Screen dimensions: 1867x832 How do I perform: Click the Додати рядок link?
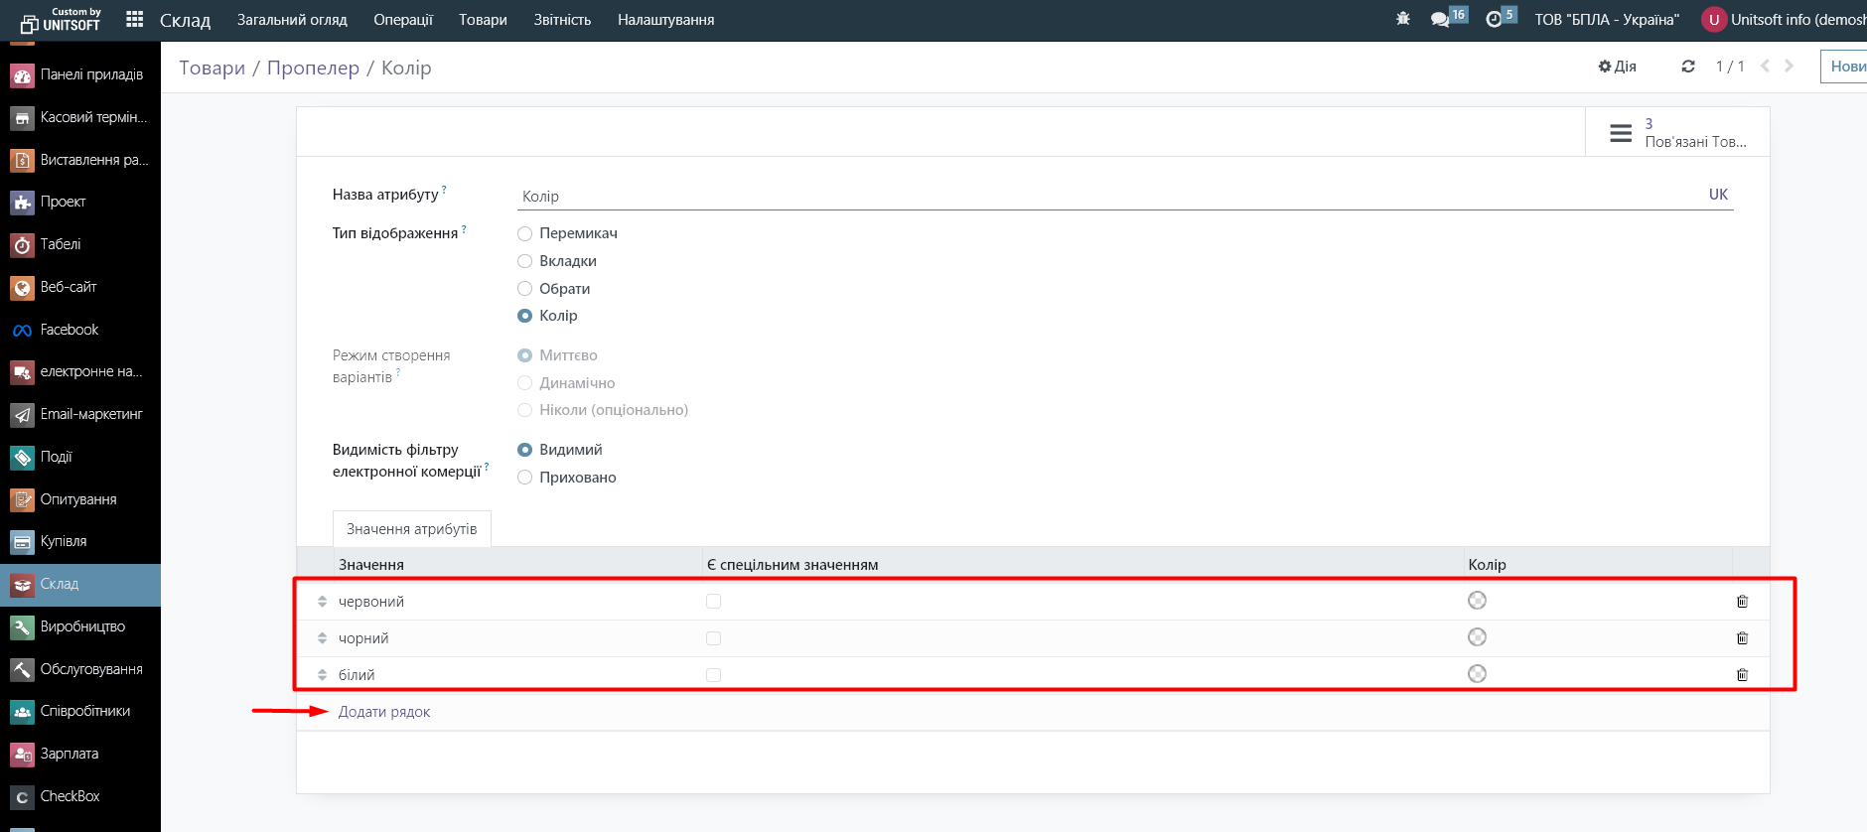click(384, 712)
